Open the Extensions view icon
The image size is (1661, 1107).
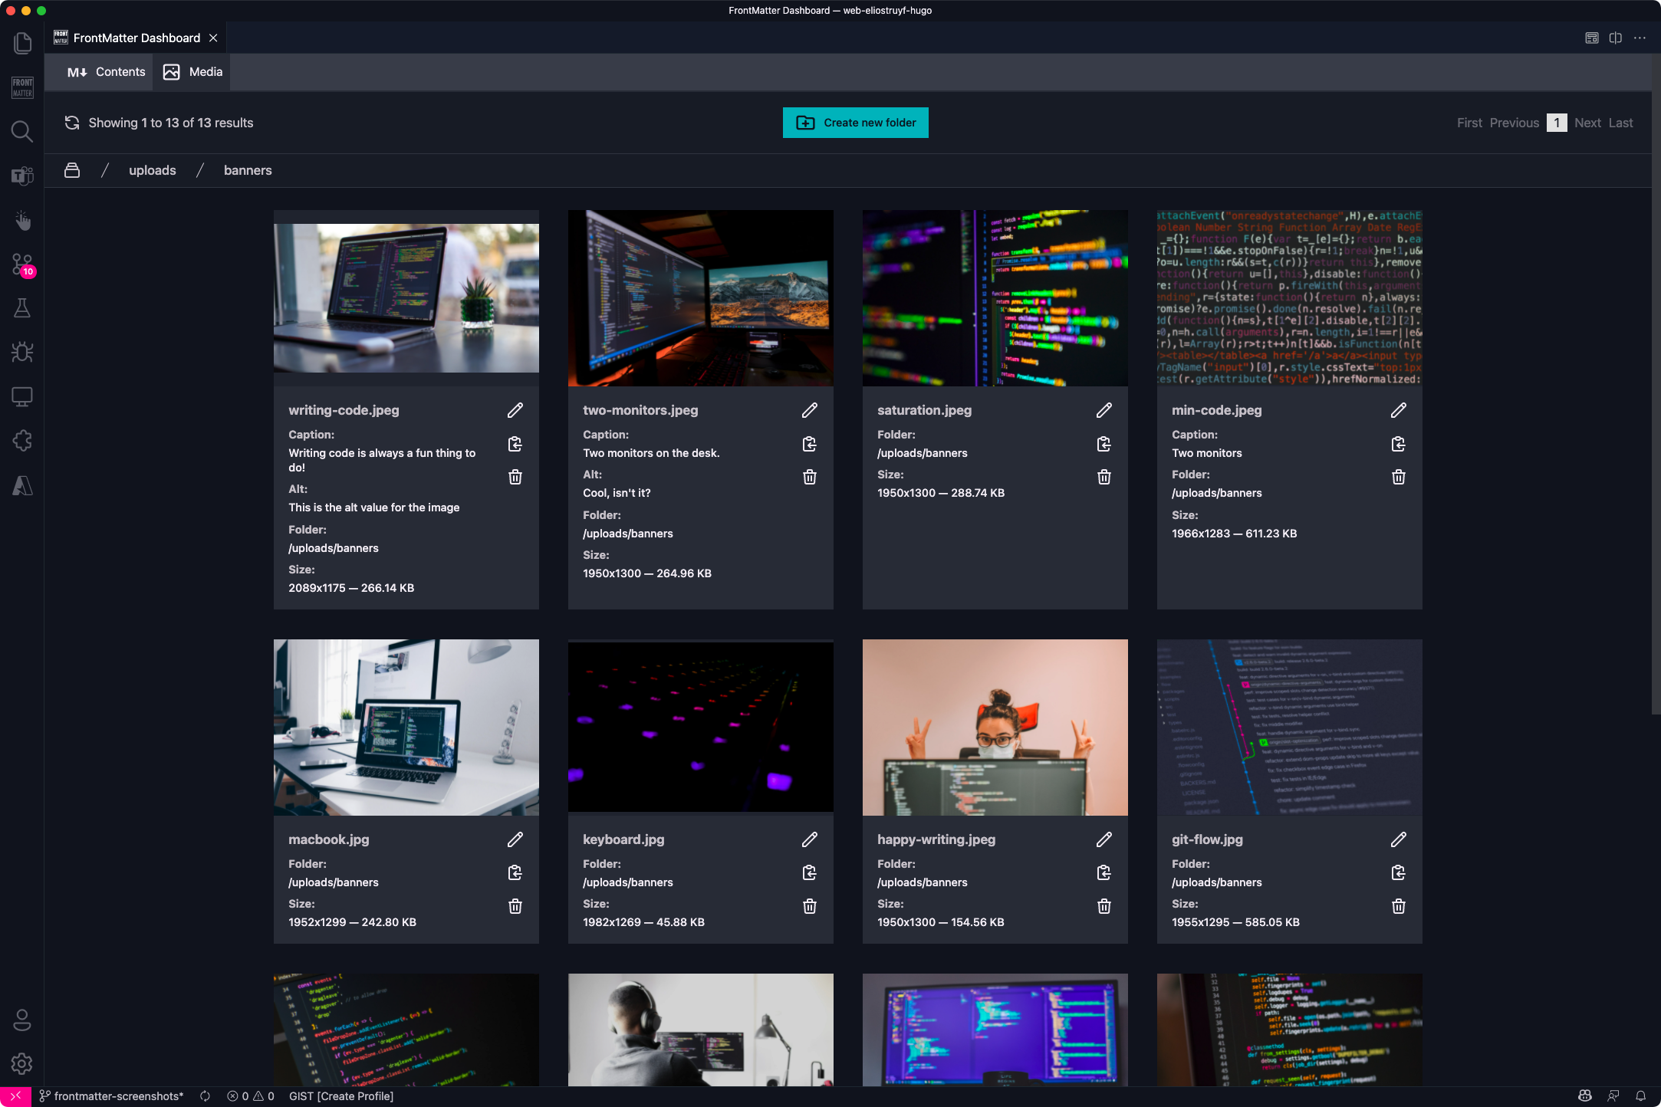pos(22,441)
